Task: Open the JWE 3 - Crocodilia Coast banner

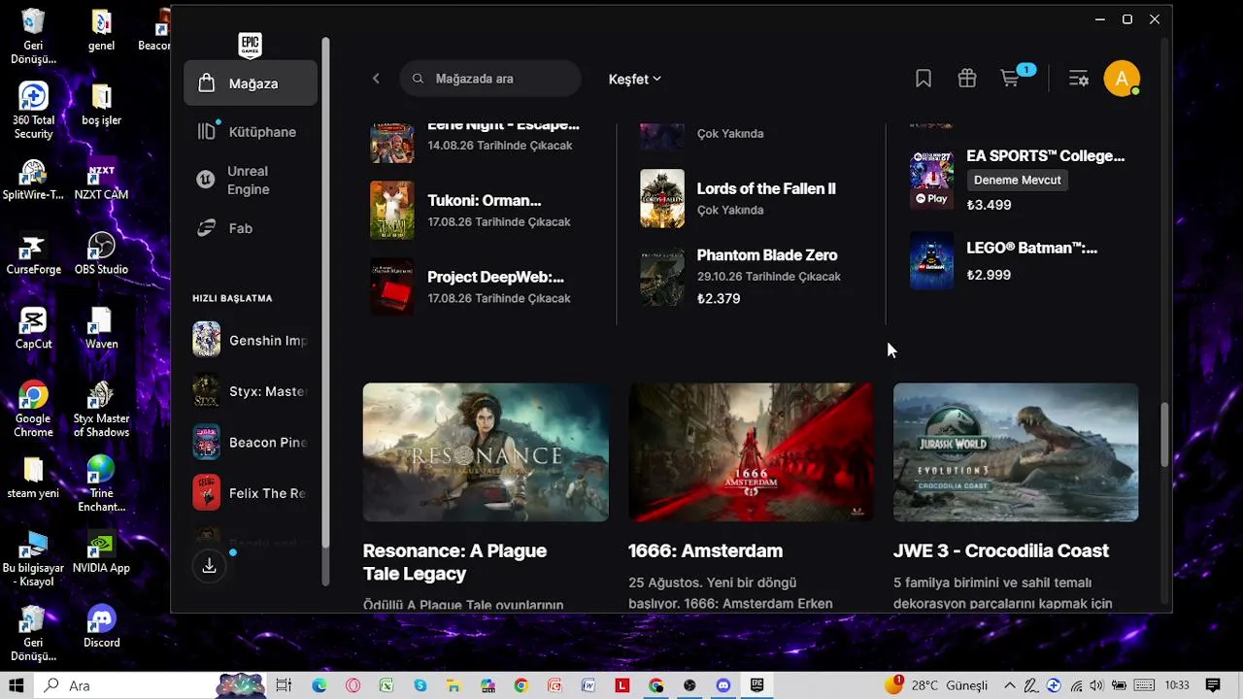Action: tap(1016, 452)
